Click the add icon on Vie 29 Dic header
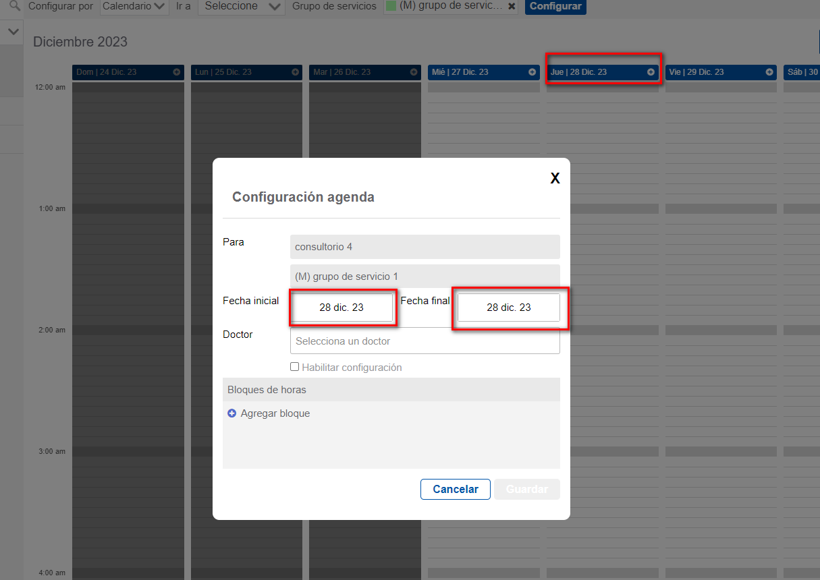Viewport: 820px width, 580px height. click(768, 71)
